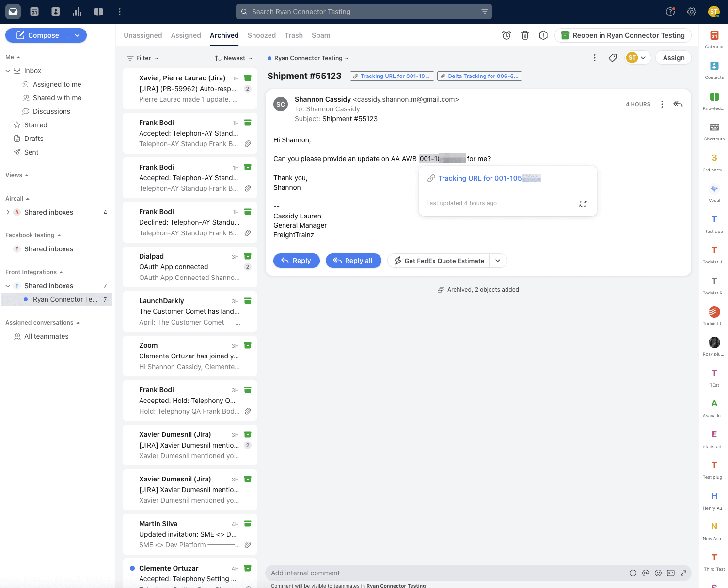
Task: Open the Calendar panel in right sidebar
Action: (714, 39)
